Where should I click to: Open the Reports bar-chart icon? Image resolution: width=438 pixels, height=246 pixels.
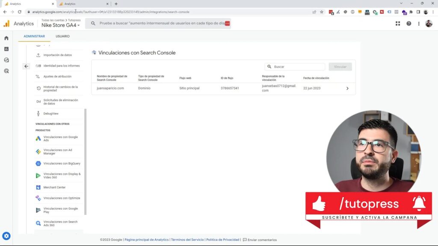(6, 49)
